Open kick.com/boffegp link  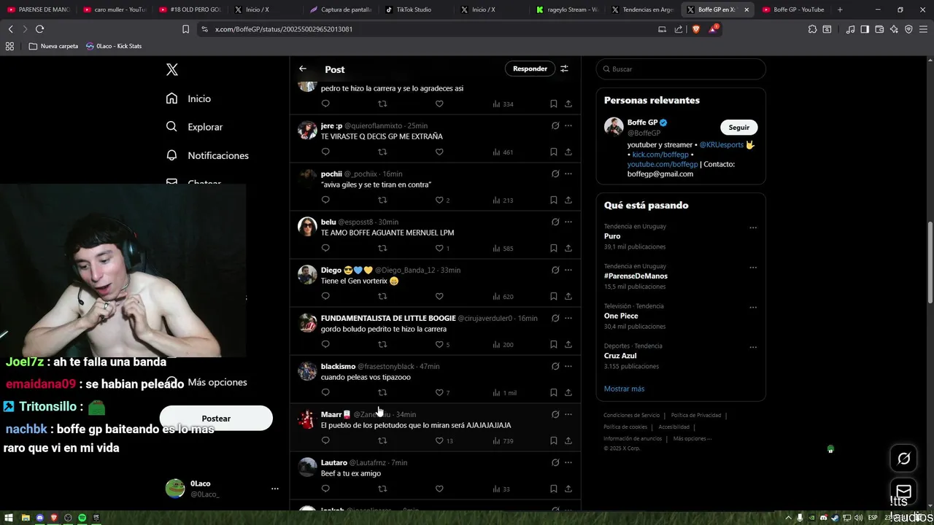pyautogui.click(x=660, y=155)
